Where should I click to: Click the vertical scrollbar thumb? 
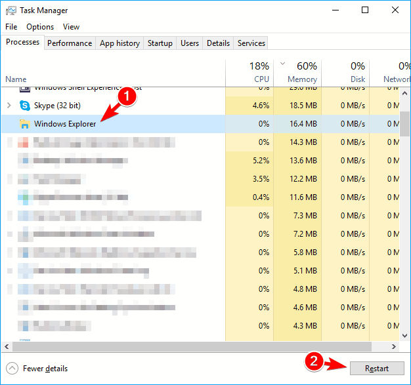(x=404, y=123)
